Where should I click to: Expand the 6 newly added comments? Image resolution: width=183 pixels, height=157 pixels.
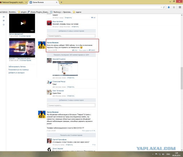coord(71,31)
